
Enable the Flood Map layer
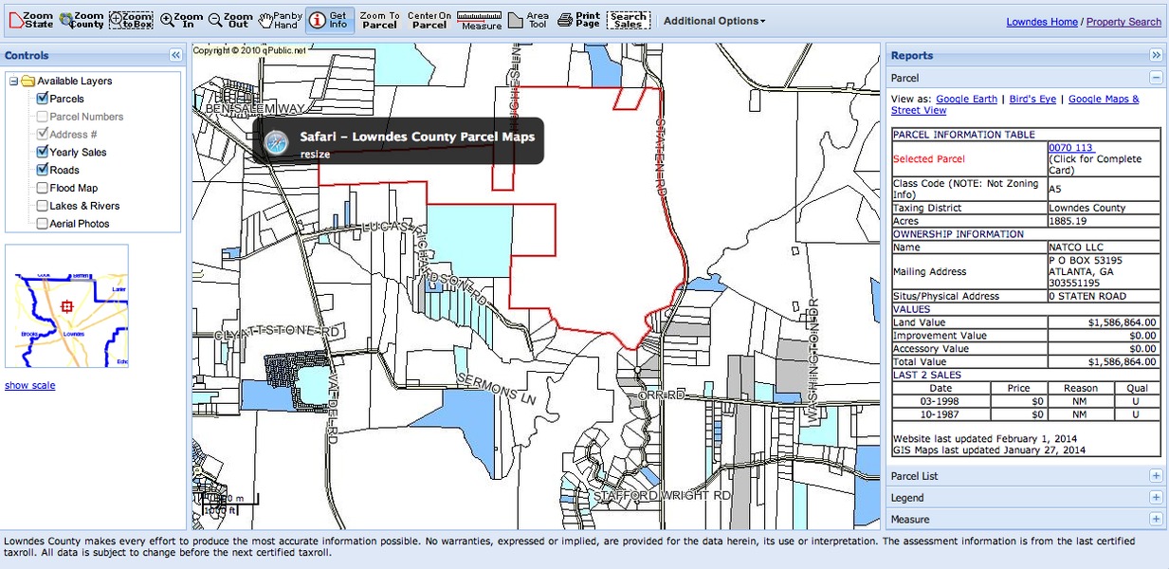(x=43, y=188)
